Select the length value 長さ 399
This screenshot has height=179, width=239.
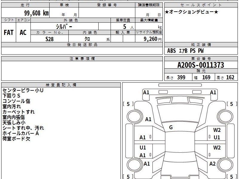pyautogui.click(x=176, y=78)
